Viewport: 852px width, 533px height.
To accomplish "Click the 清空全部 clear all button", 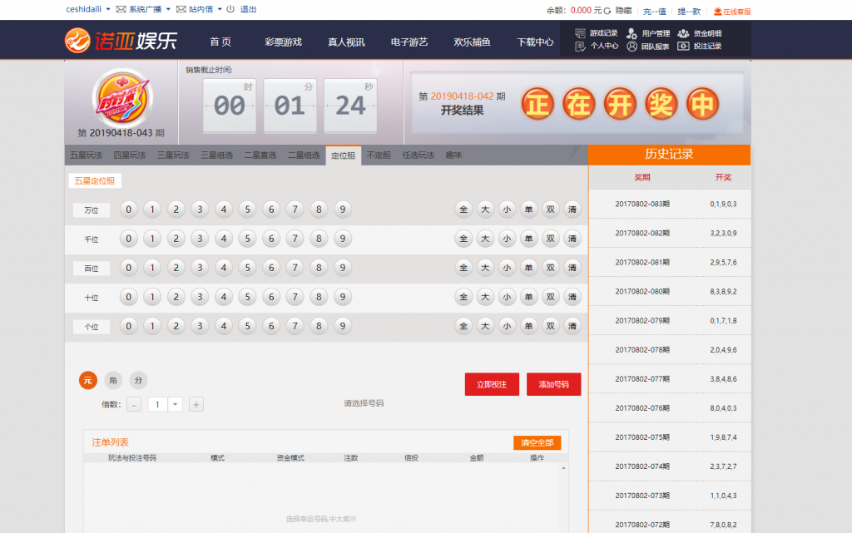I will 537,442.
